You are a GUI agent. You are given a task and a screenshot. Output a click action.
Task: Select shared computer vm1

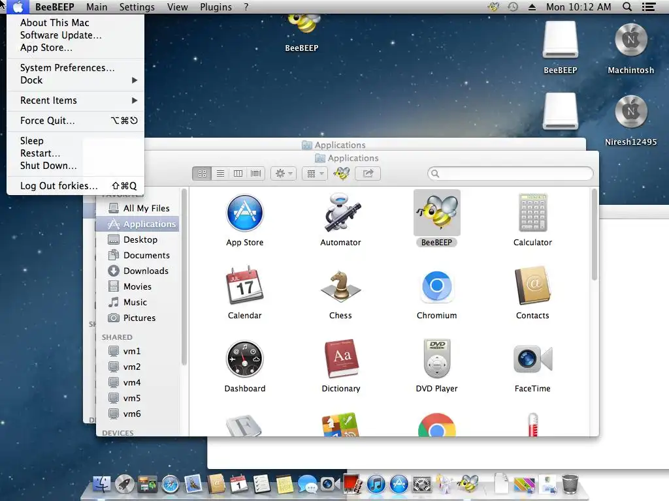click(x=137, y=351)
